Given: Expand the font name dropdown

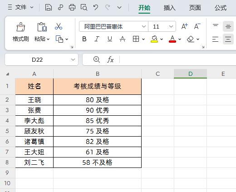Looking at the screenshot, I should [x=144, y=27].
